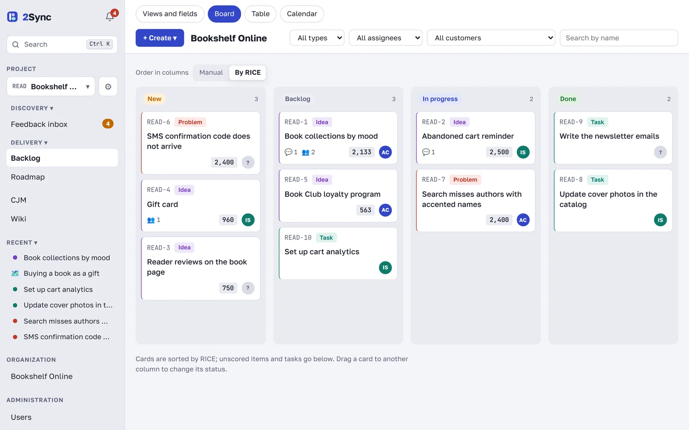Image resolution: width=689 pixels, height=430 pixels.
Task: Open the CJM page
Action: click(x=62, y=200)
